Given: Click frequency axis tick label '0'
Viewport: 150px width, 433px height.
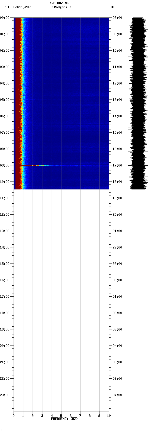Looking at the screenshot, I should [14, 416].
